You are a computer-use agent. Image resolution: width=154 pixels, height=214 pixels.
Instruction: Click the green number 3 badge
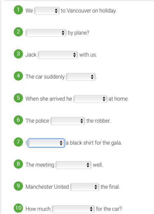point(18,54)
